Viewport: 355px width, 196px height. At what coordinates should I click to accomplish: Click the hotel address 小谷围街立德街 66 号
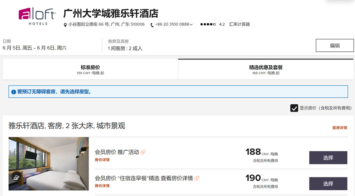[106, 24]
